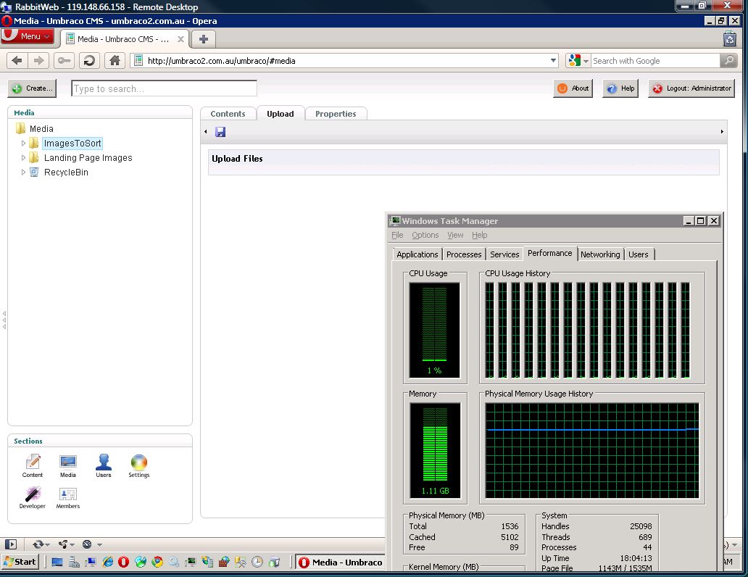Viewport: 748px width, 577px height.
Task: Click the Media - Umbraco taskbar button
Action: (x=340, y=563)
